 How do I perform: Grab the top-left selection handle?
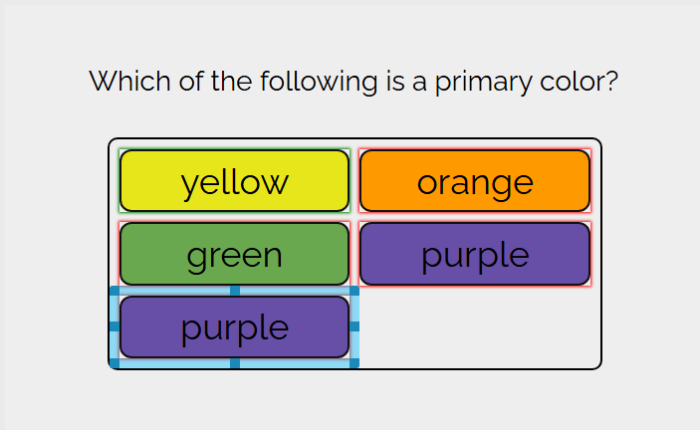(x=115, y=291)
